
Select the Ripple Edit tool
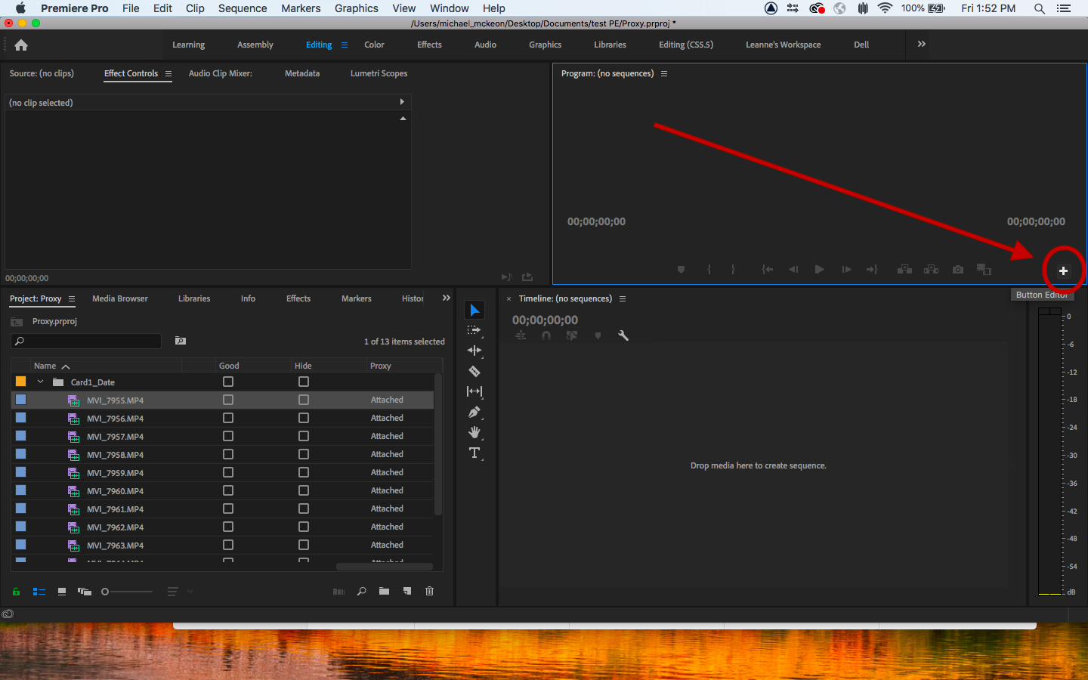pyautogui.click(x=474, y=351)
